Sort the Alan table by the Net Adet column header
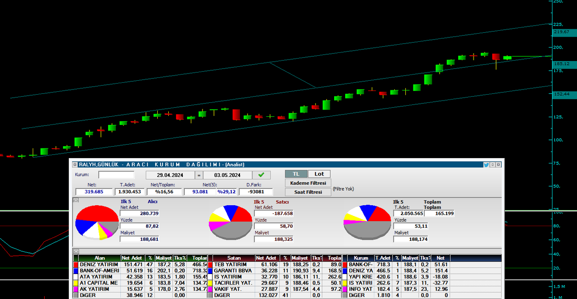Screen dimensions: 577x299 tap(132, 258)
